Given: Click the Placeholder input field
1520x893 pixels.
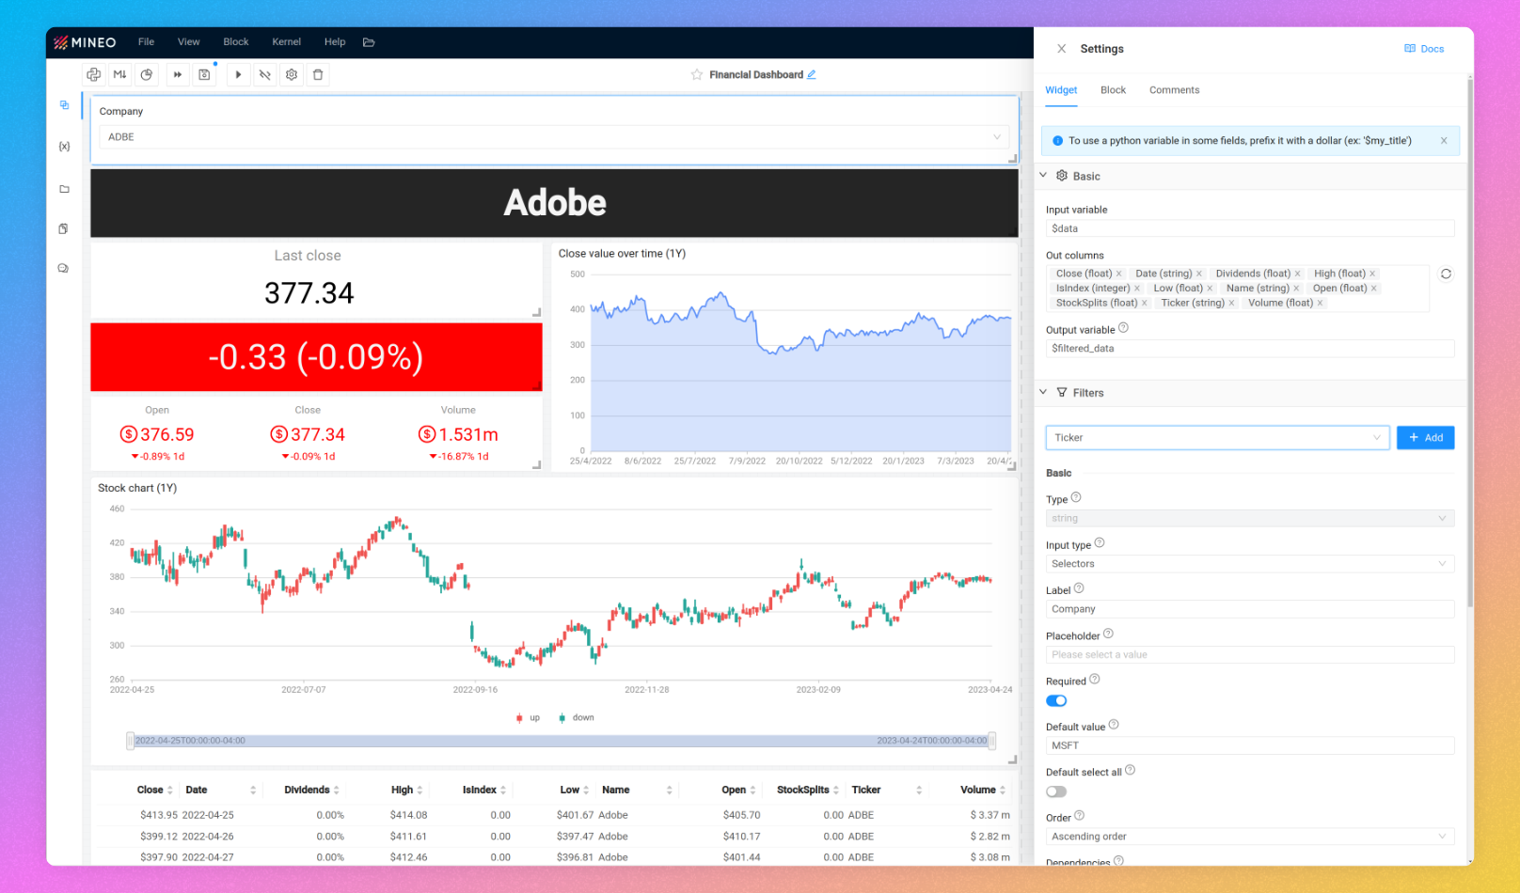Looking at the screenshot, I should click(1250, 655).
